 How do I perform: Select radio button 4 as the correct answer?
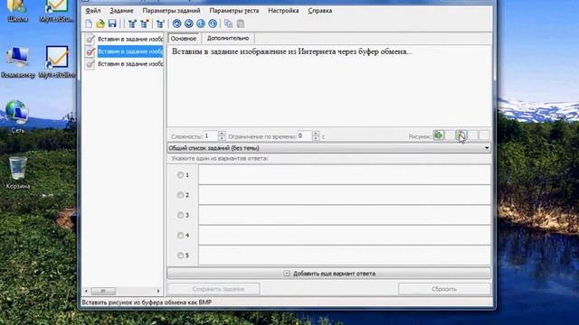tap(180, 235)
